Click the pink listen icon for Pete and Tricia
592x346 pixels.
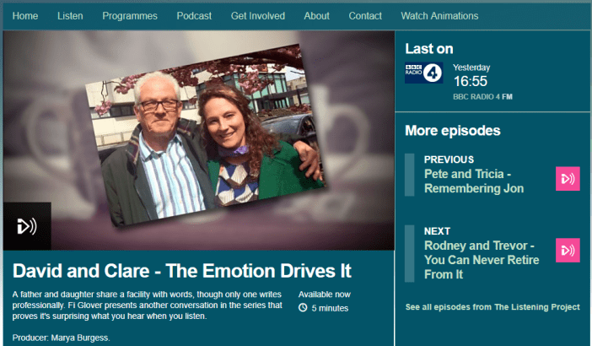[x=568, y=179]
